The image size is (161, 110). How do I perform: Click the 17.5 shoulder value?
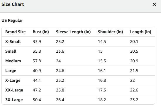[102, 90]
